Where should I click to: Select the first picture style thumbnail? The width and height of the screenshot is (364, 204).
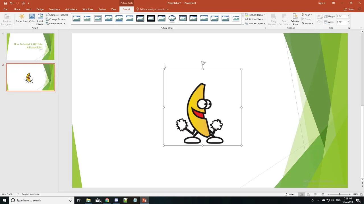tap(76, 18)
